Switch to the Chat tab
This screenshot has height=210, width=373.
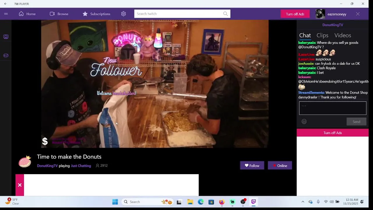point(305,35)
